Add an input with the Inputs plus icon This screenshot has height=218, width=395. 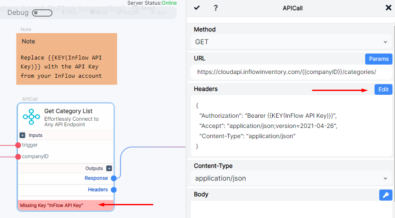23,136
